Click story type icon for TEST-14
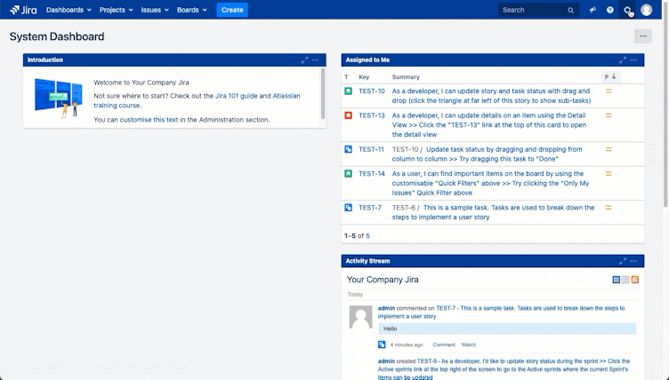The height and width of the screenshot is (380, 669). coord(349,173)
